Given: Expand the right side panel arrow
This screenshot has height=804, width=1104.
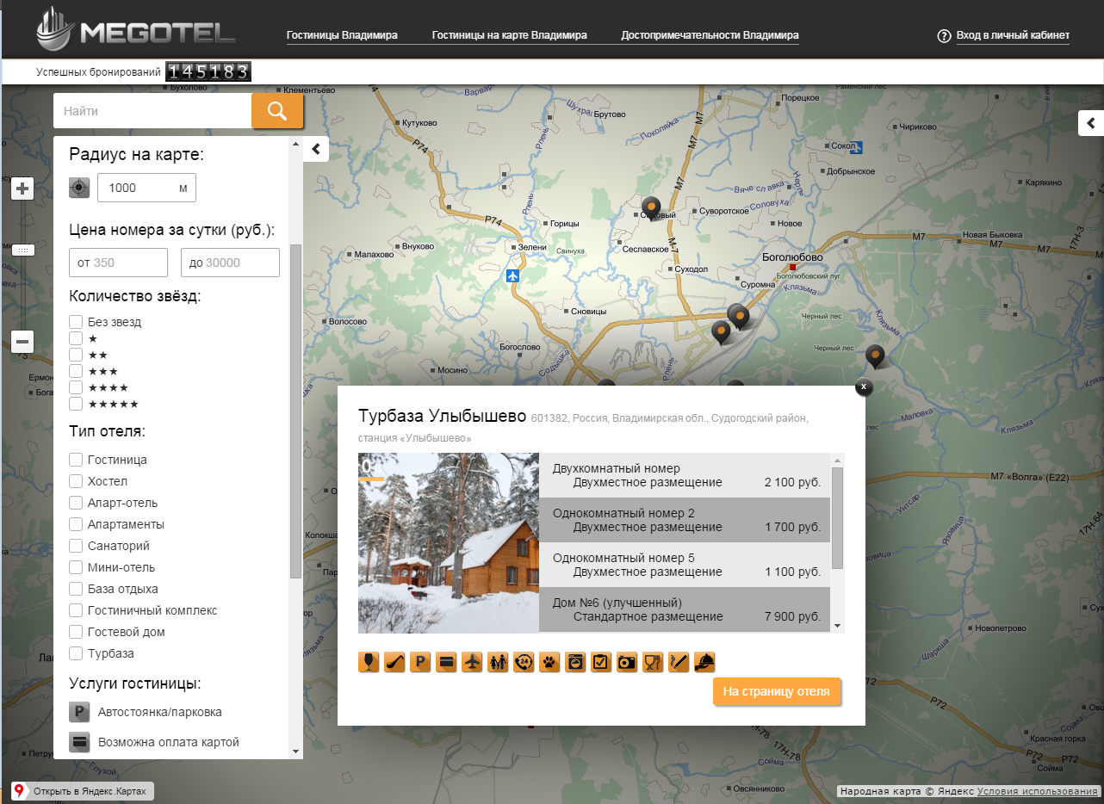Looking at the screenshot, I should click(1091, 123).
